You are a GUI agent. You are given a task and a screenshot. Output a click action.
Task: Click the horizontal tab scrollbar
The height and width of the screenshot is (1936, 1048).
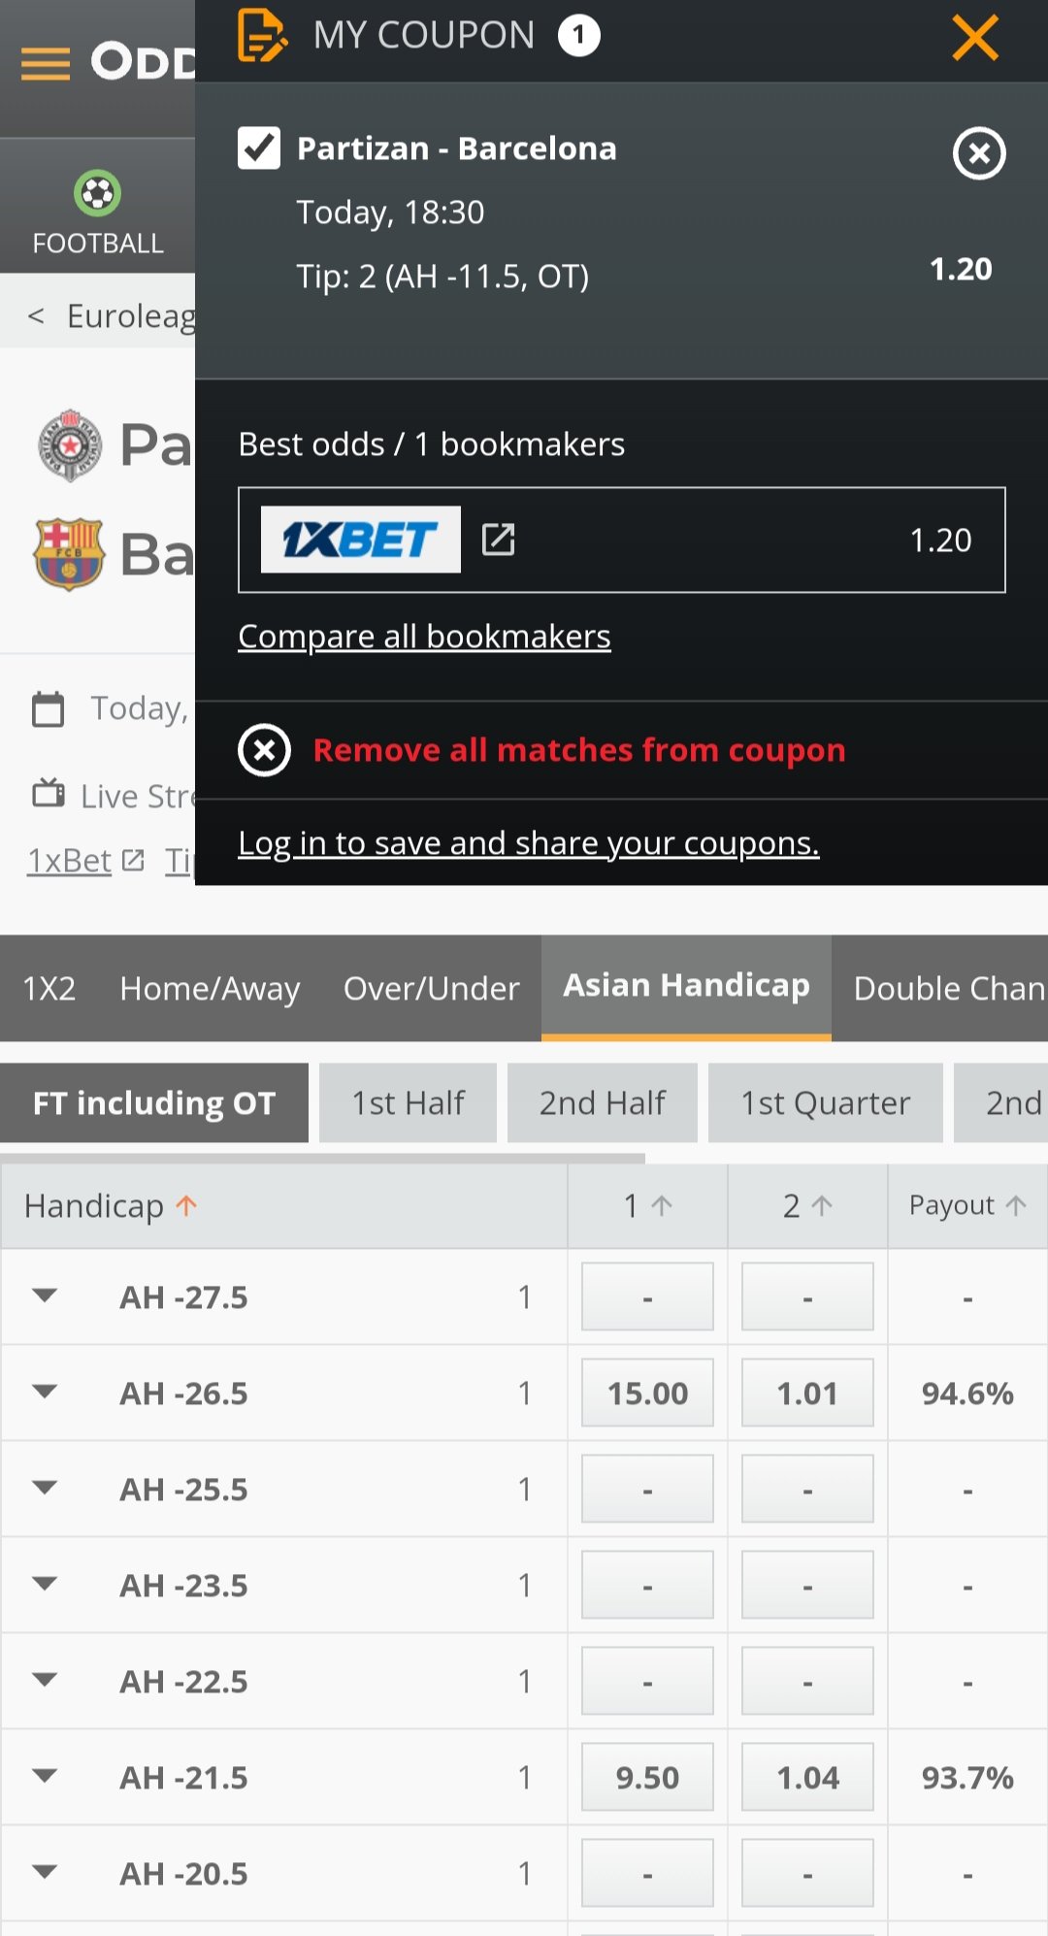click(x=322, y=1158)
